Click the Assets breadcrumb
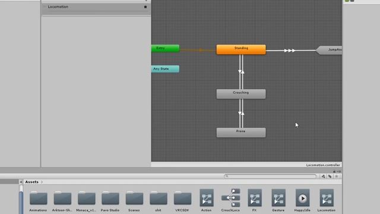Viewport: 380px width, 214px height. click(x=31, y=182)
